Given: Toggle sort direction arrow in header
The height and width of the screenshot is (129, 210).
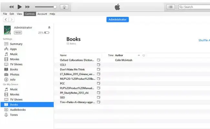Looking at the screenshot, I should point(139,55).
